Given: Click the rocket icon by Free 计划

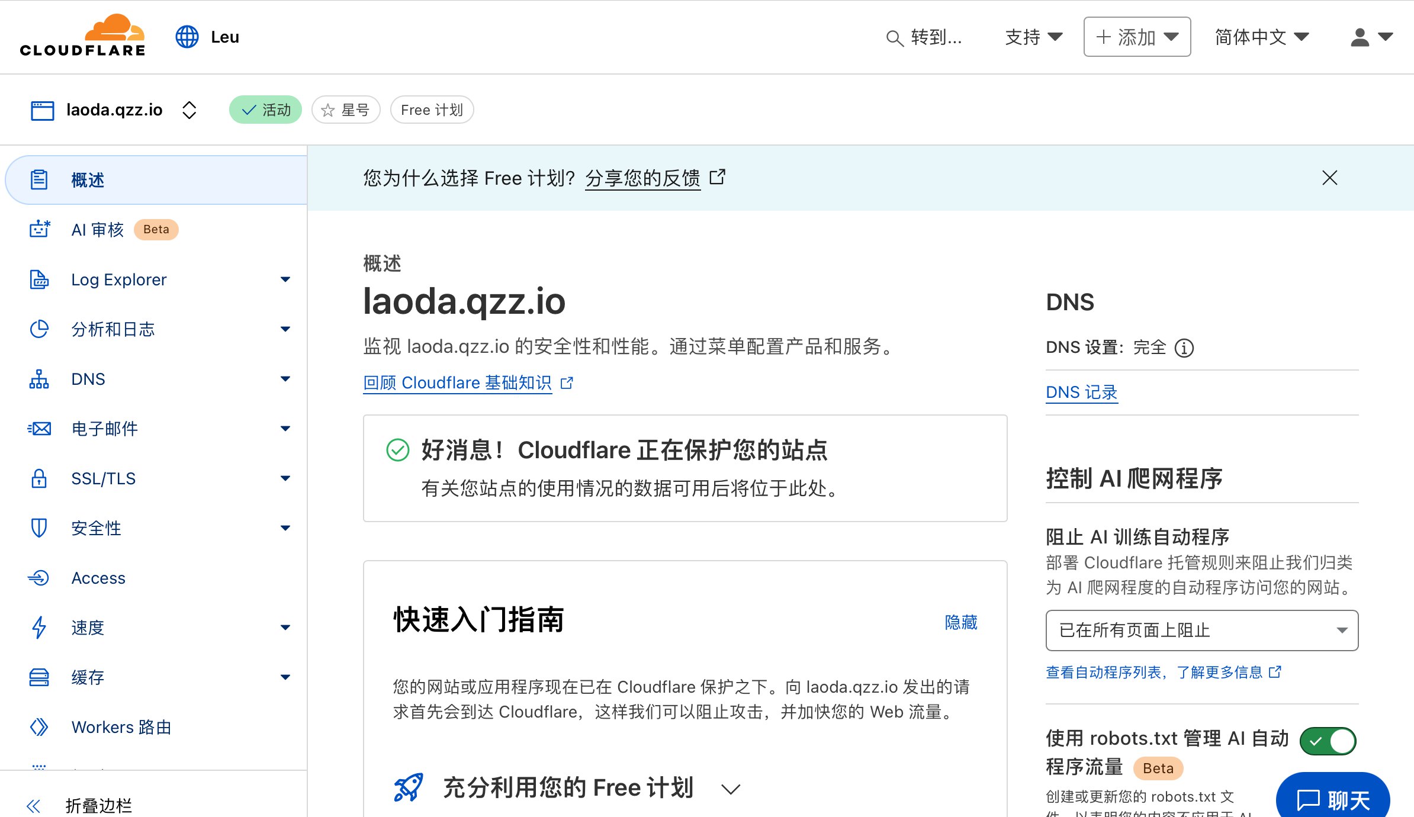Looking at the screenshot, I should [x=409, y=787].
